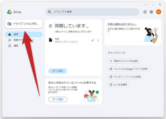The image size is (166, 119).
Task: Click すべて表示 in the shared files card
Action: [x=58, y=99]
